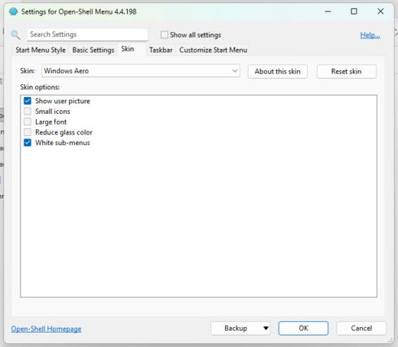Enable the Show all settings checkbox

click(x=165, y=34)
